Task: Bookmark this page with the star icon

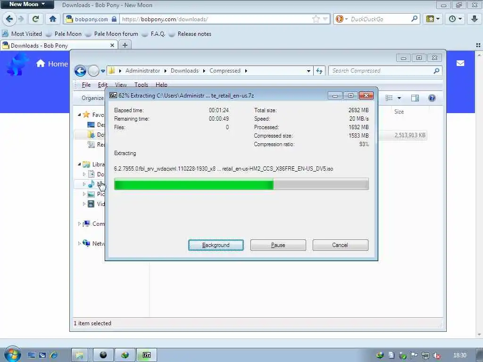Action: [316, 19]
